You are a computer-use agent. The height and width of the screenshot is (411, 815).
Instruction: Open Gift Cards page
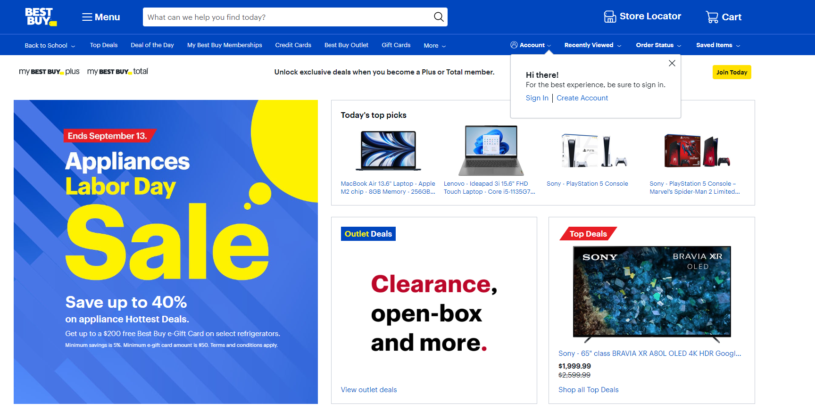(x=396, y=45)
